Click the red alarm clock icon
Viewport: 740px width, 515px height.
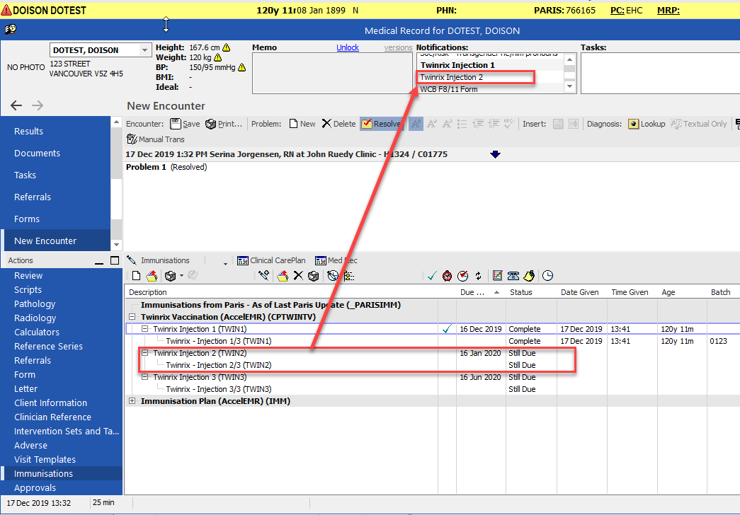click(447, 276)
